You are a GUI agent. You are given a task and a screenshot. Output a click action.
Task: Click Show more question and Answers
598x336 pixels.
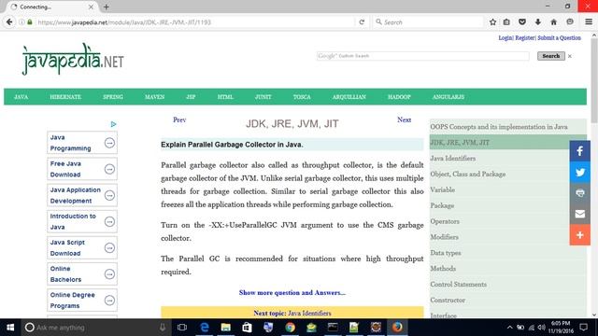pos(292,292)
